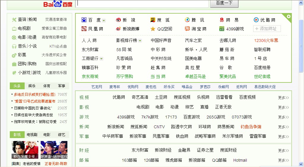Expand the 百度 dropdown arrow
The height and width of the screenshot is (167, 304).
pos(104,20)
